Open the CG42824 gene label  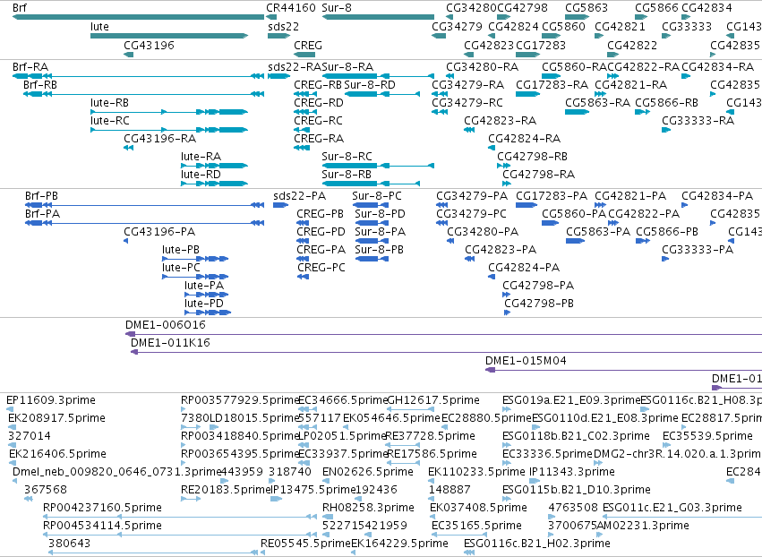(513, 26)
